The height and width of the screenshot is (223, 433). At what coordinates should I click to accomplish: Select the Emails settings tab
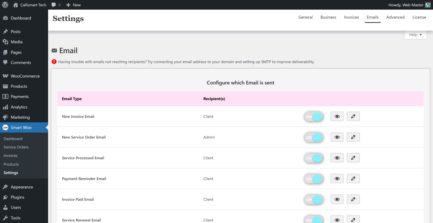tap(373, 17)
